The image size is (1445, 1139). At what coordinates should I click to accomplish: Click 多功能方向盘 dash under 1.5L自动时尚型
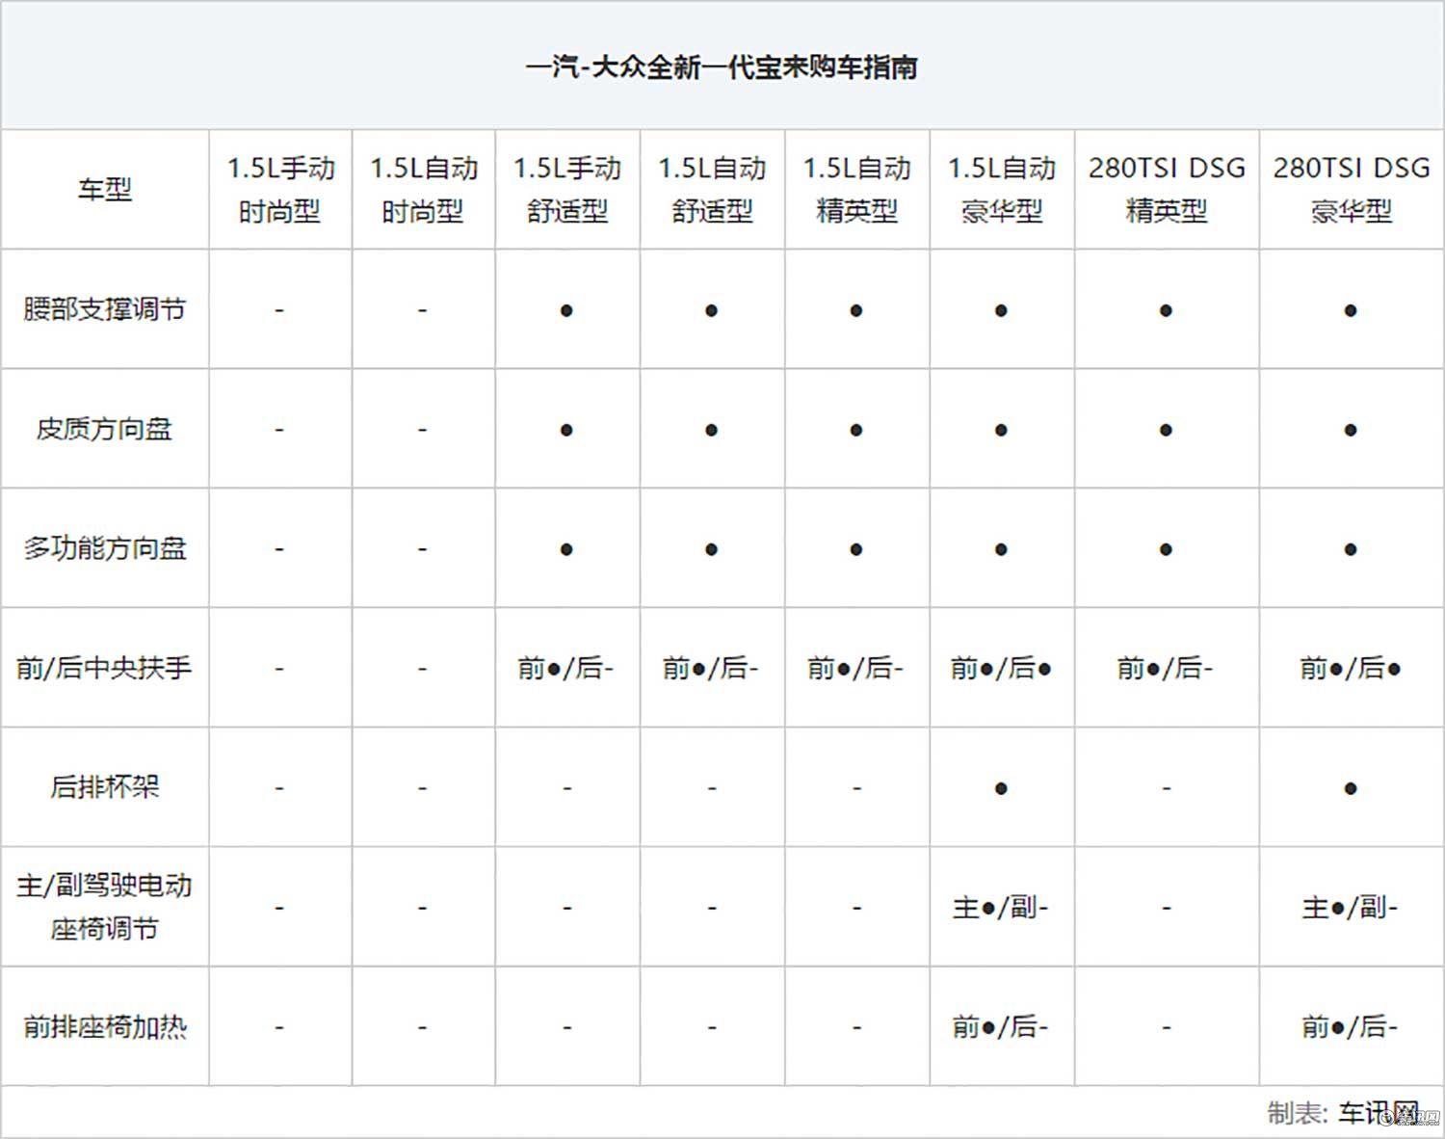(423, 549)
